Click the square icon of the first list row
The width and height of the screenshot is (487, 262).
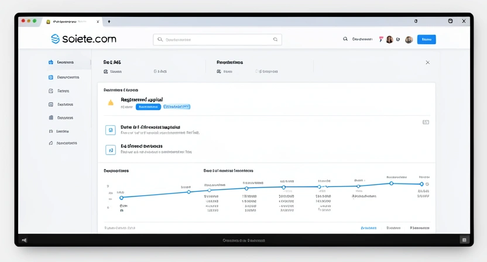pos(111,130)
